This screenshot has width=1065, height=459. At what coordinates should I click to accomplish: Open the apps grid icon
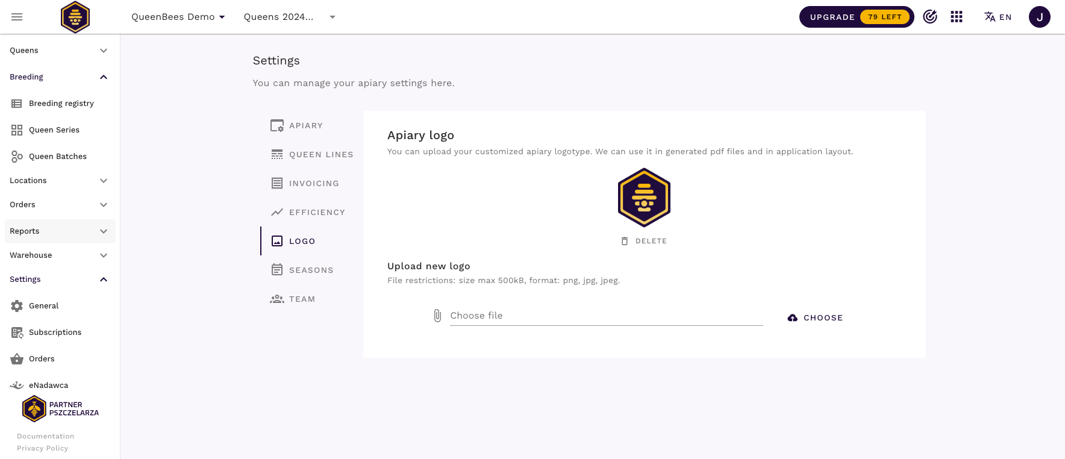(957, 17)
